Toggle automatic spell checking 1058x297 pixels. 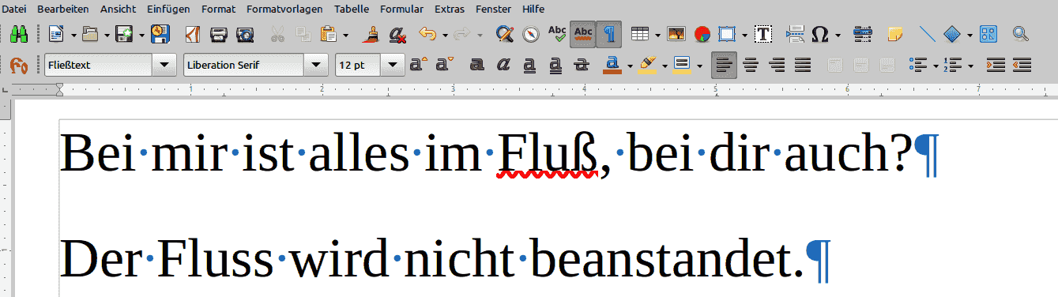(x=583, y=34)
